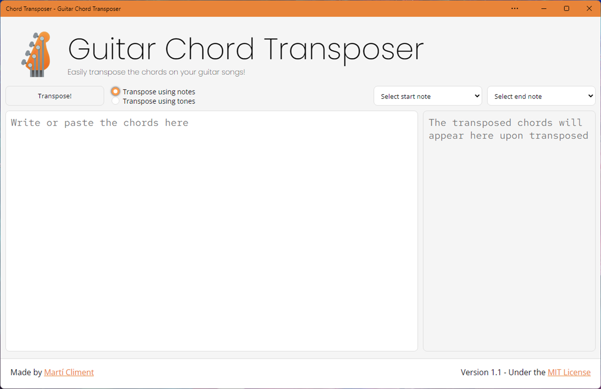
Task: Click the 'Made by' footer label
Action: [26, 372]
